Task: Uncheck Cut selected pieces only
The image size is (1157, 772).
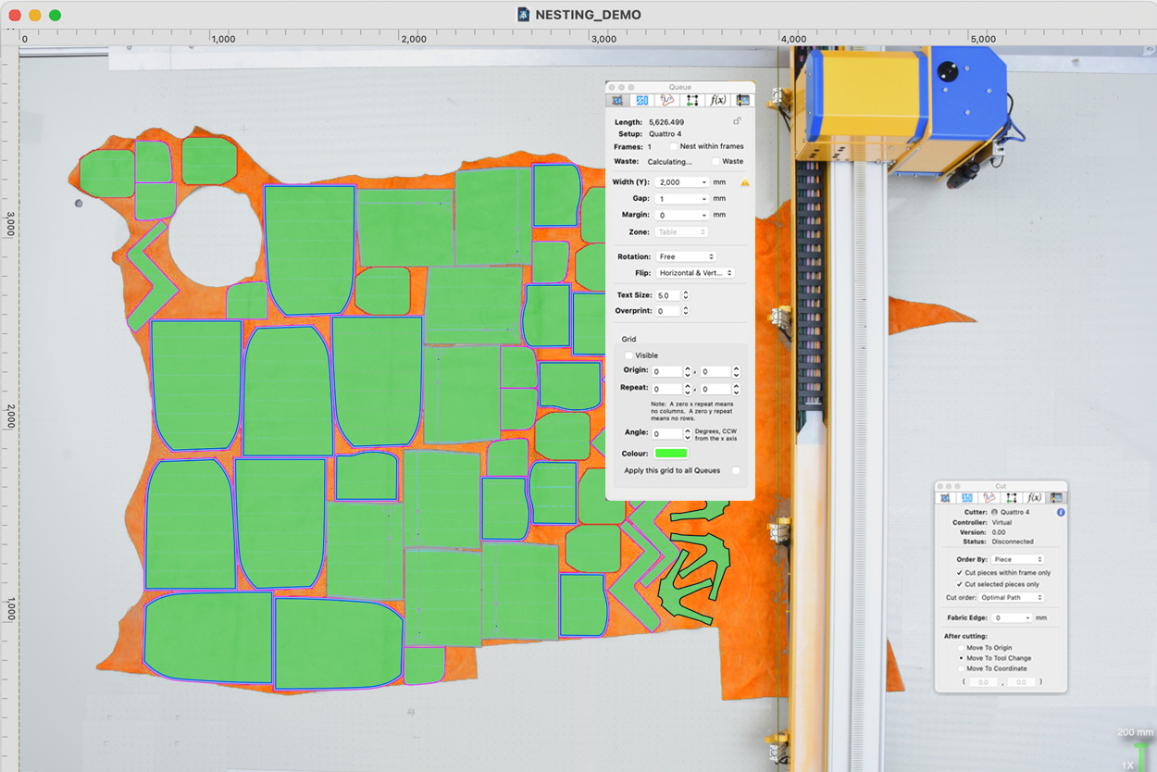Action: point(959,584)
